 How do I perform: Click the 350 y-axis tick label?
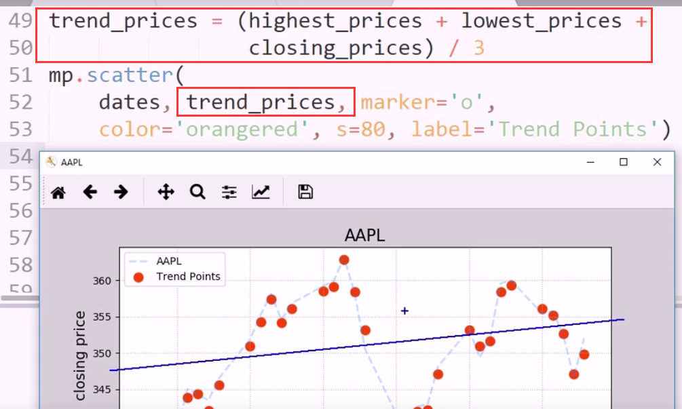102,353
